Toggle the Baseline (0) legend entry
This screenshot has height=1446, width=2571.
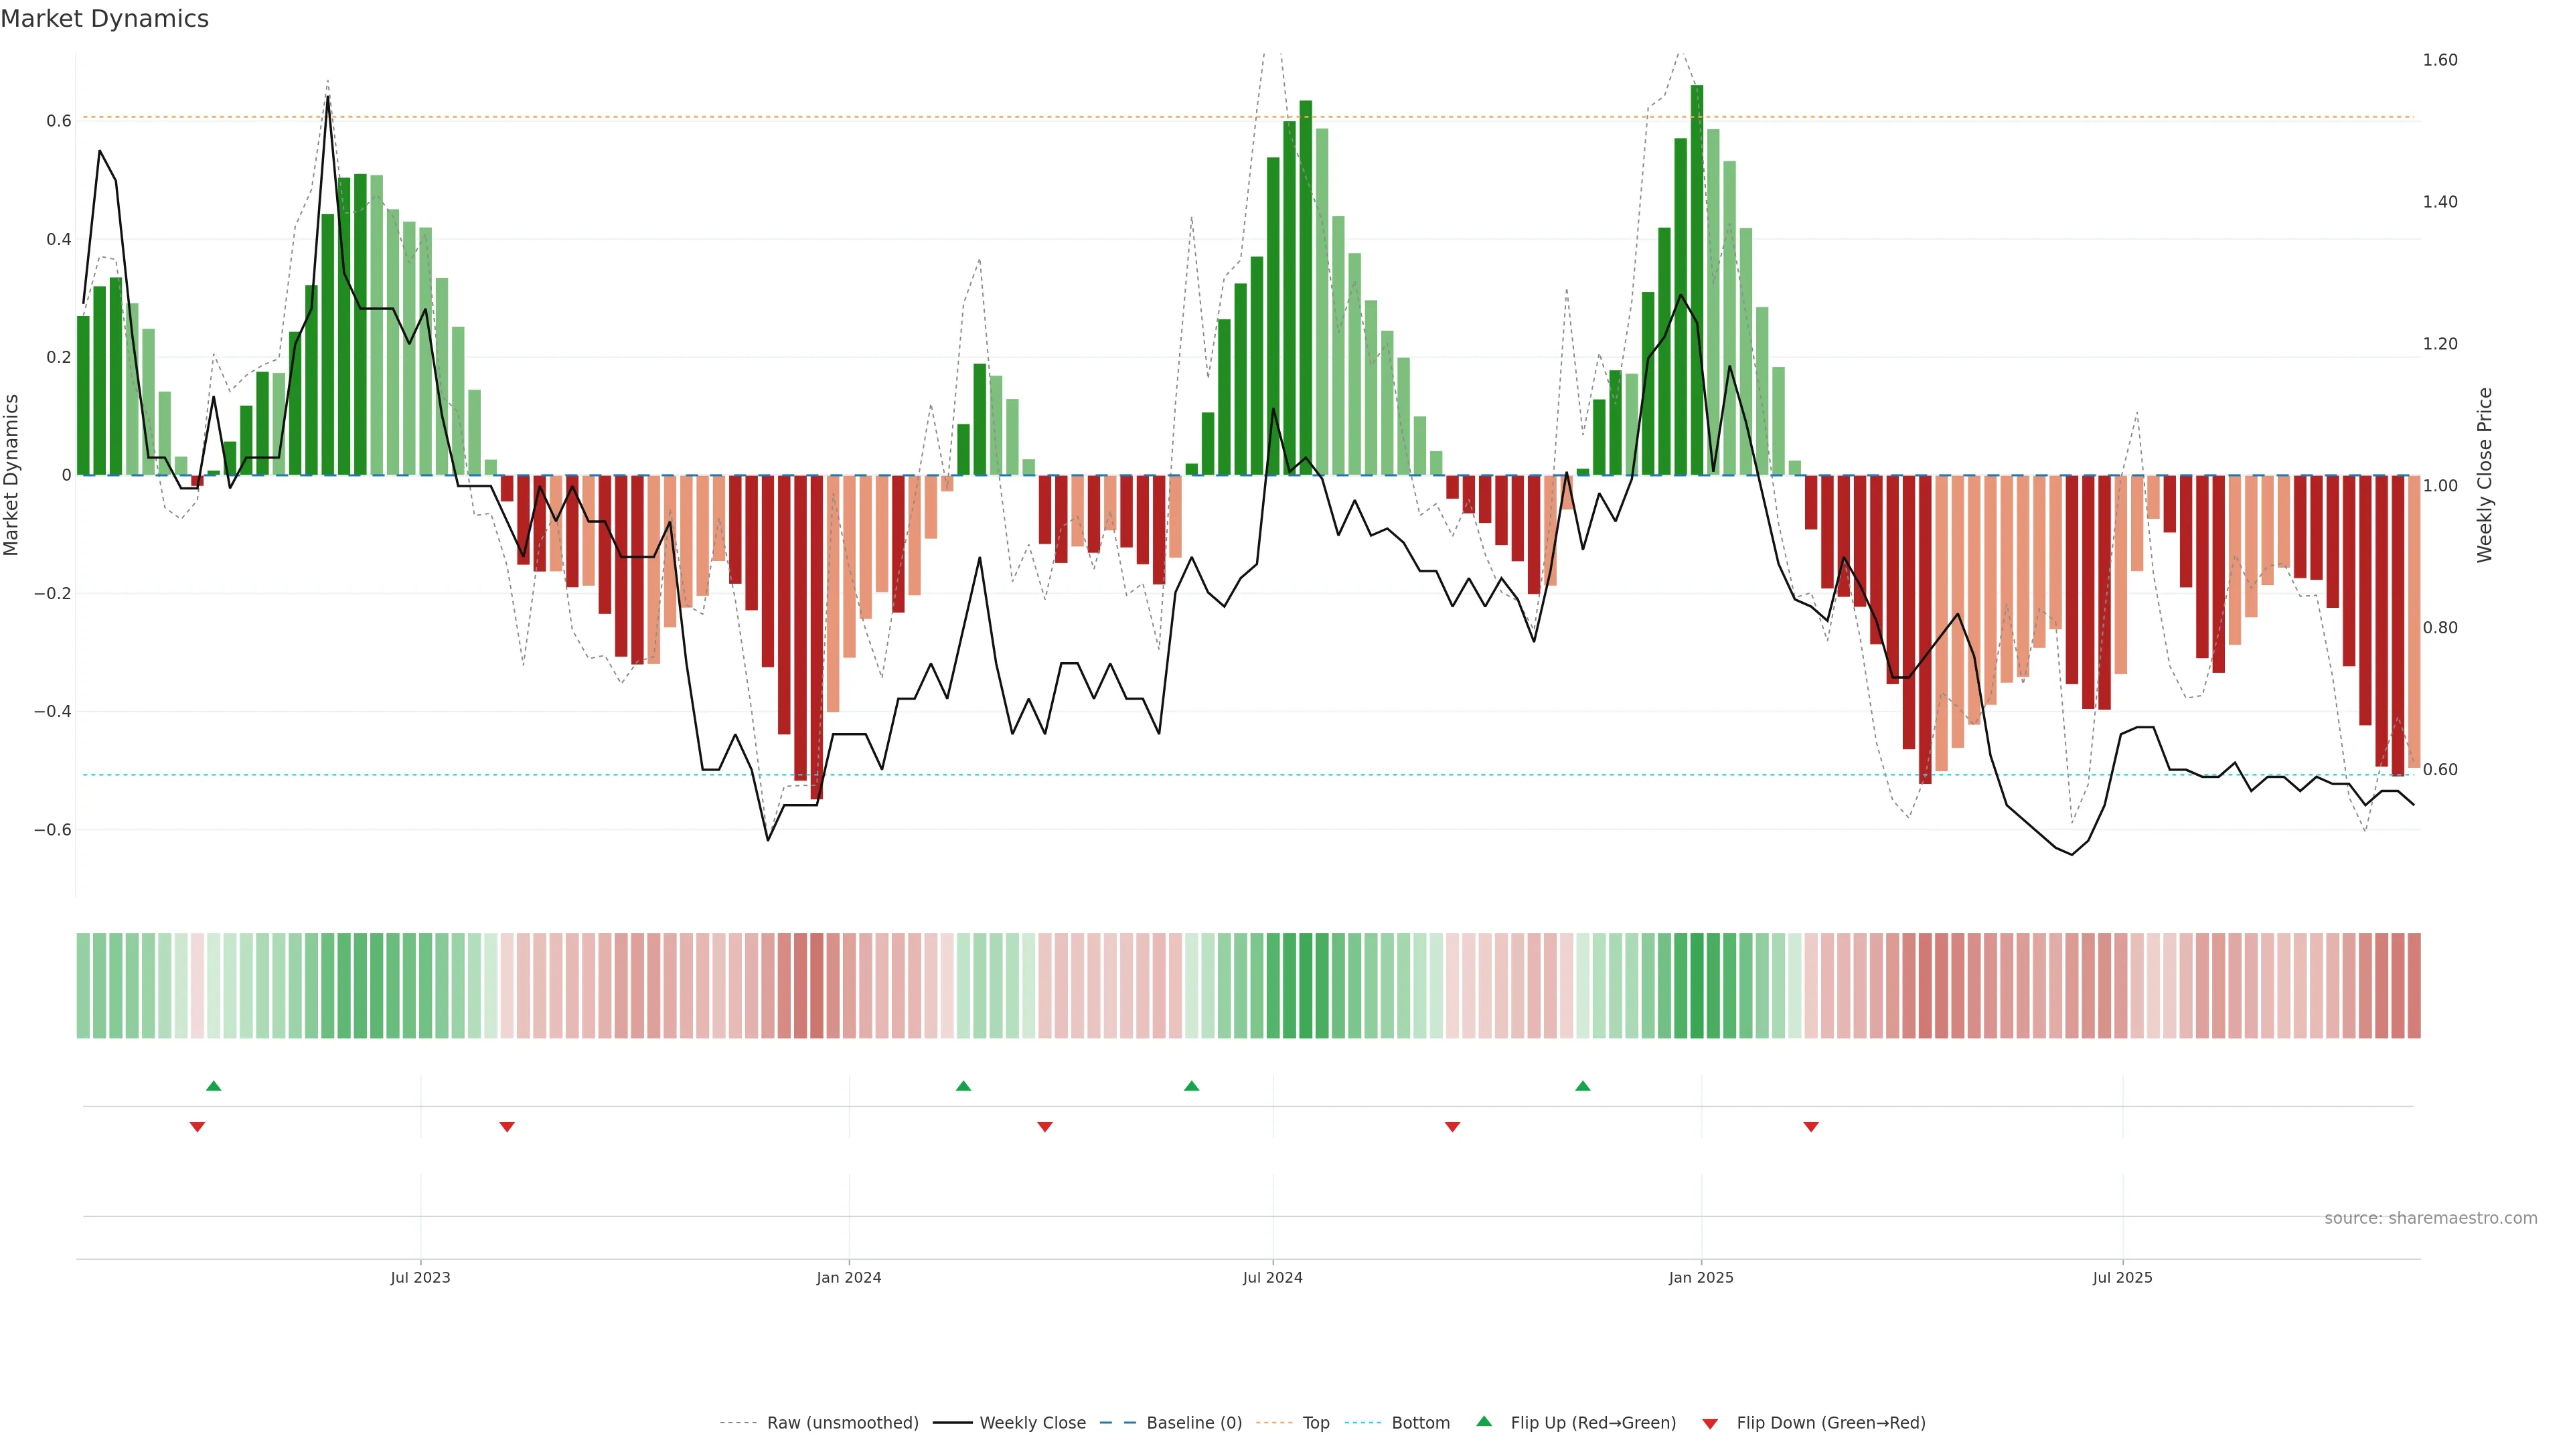(x=1194, y=1423)
